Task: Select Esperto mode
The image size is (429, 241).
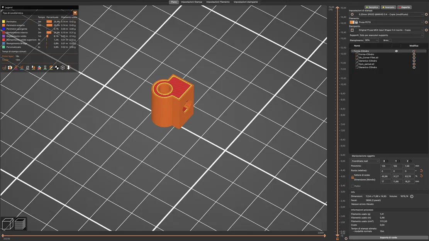Action: [404, 7]
